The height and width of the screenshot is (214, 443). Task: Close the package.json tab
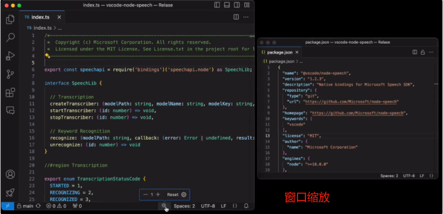[x=297, y=52]
